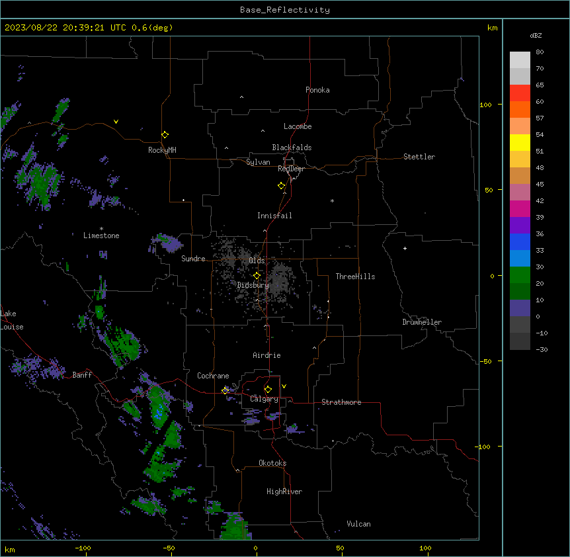Click the RockyMH label
The width and height of the screenshot is (570, 557).
point(162,150)
